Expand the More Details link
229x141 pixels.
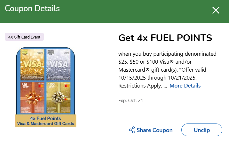click(185, 86)
